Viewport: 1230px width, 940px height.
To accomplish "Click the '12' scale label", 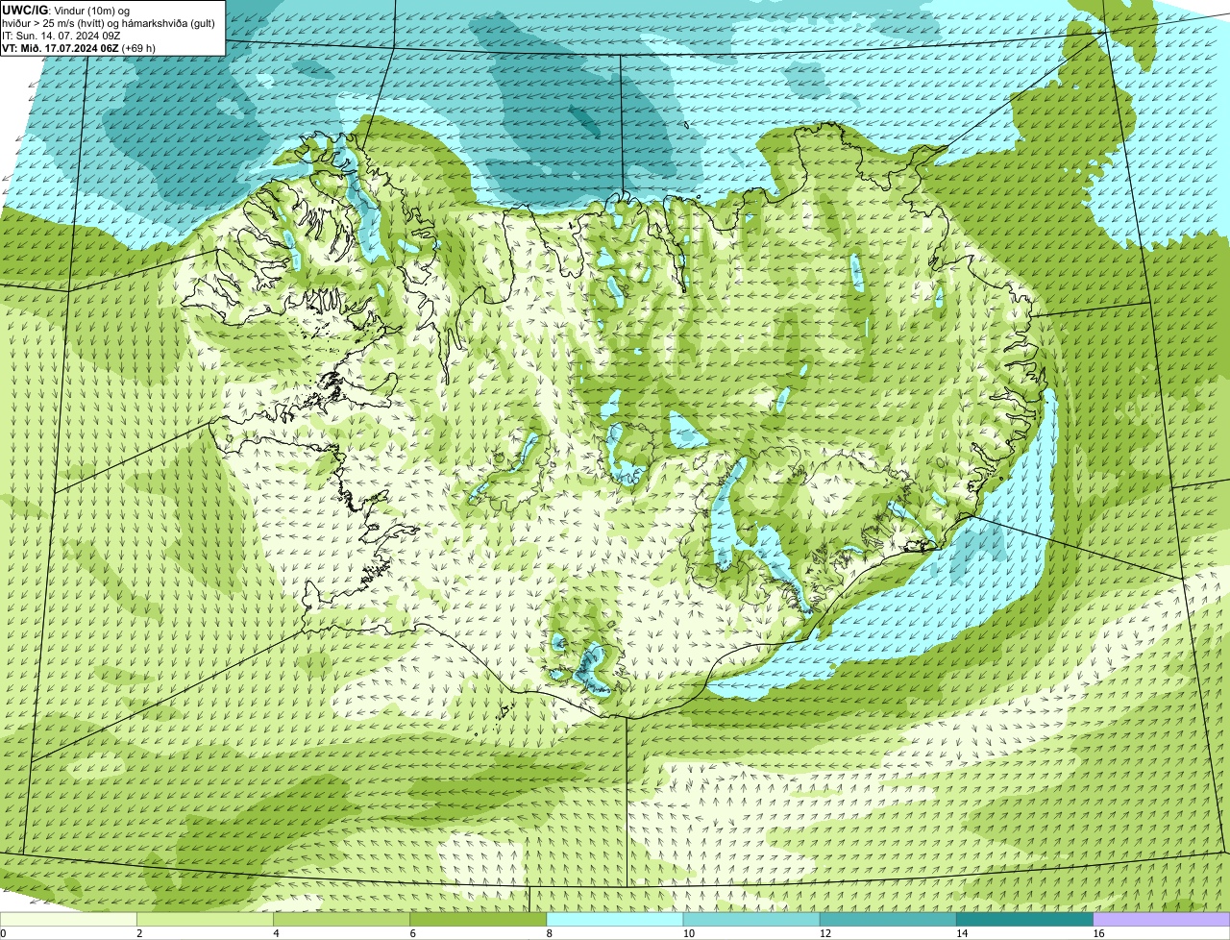I will (824, 933).
